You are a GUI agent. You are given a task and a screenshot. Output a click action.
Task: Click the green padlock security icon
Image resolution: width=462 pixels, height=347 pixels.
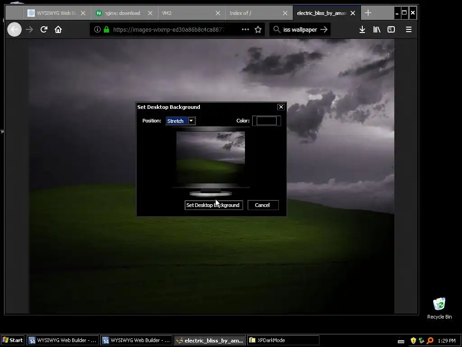[x=106, y=29]
